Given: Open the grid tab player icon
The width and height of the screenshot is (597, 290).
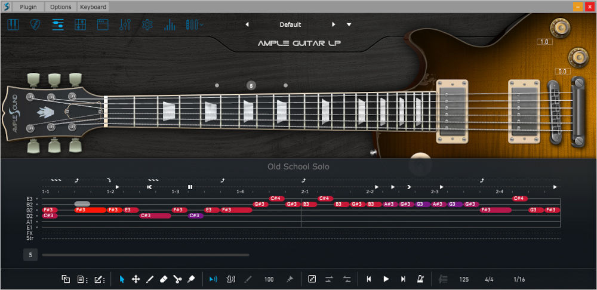Looking at the screenshot, I should tap(81, 24).
